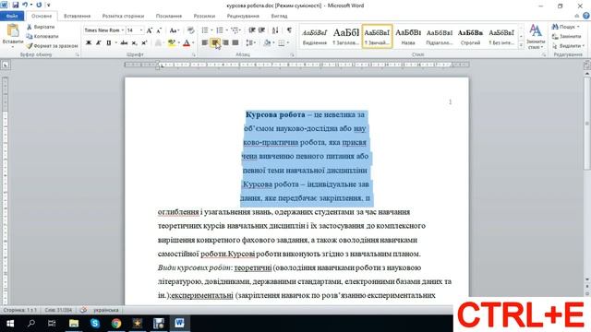Viewport: 591px width, 332px height.
Task: Click the sort A-Z icon
Action: click(275, 30)
